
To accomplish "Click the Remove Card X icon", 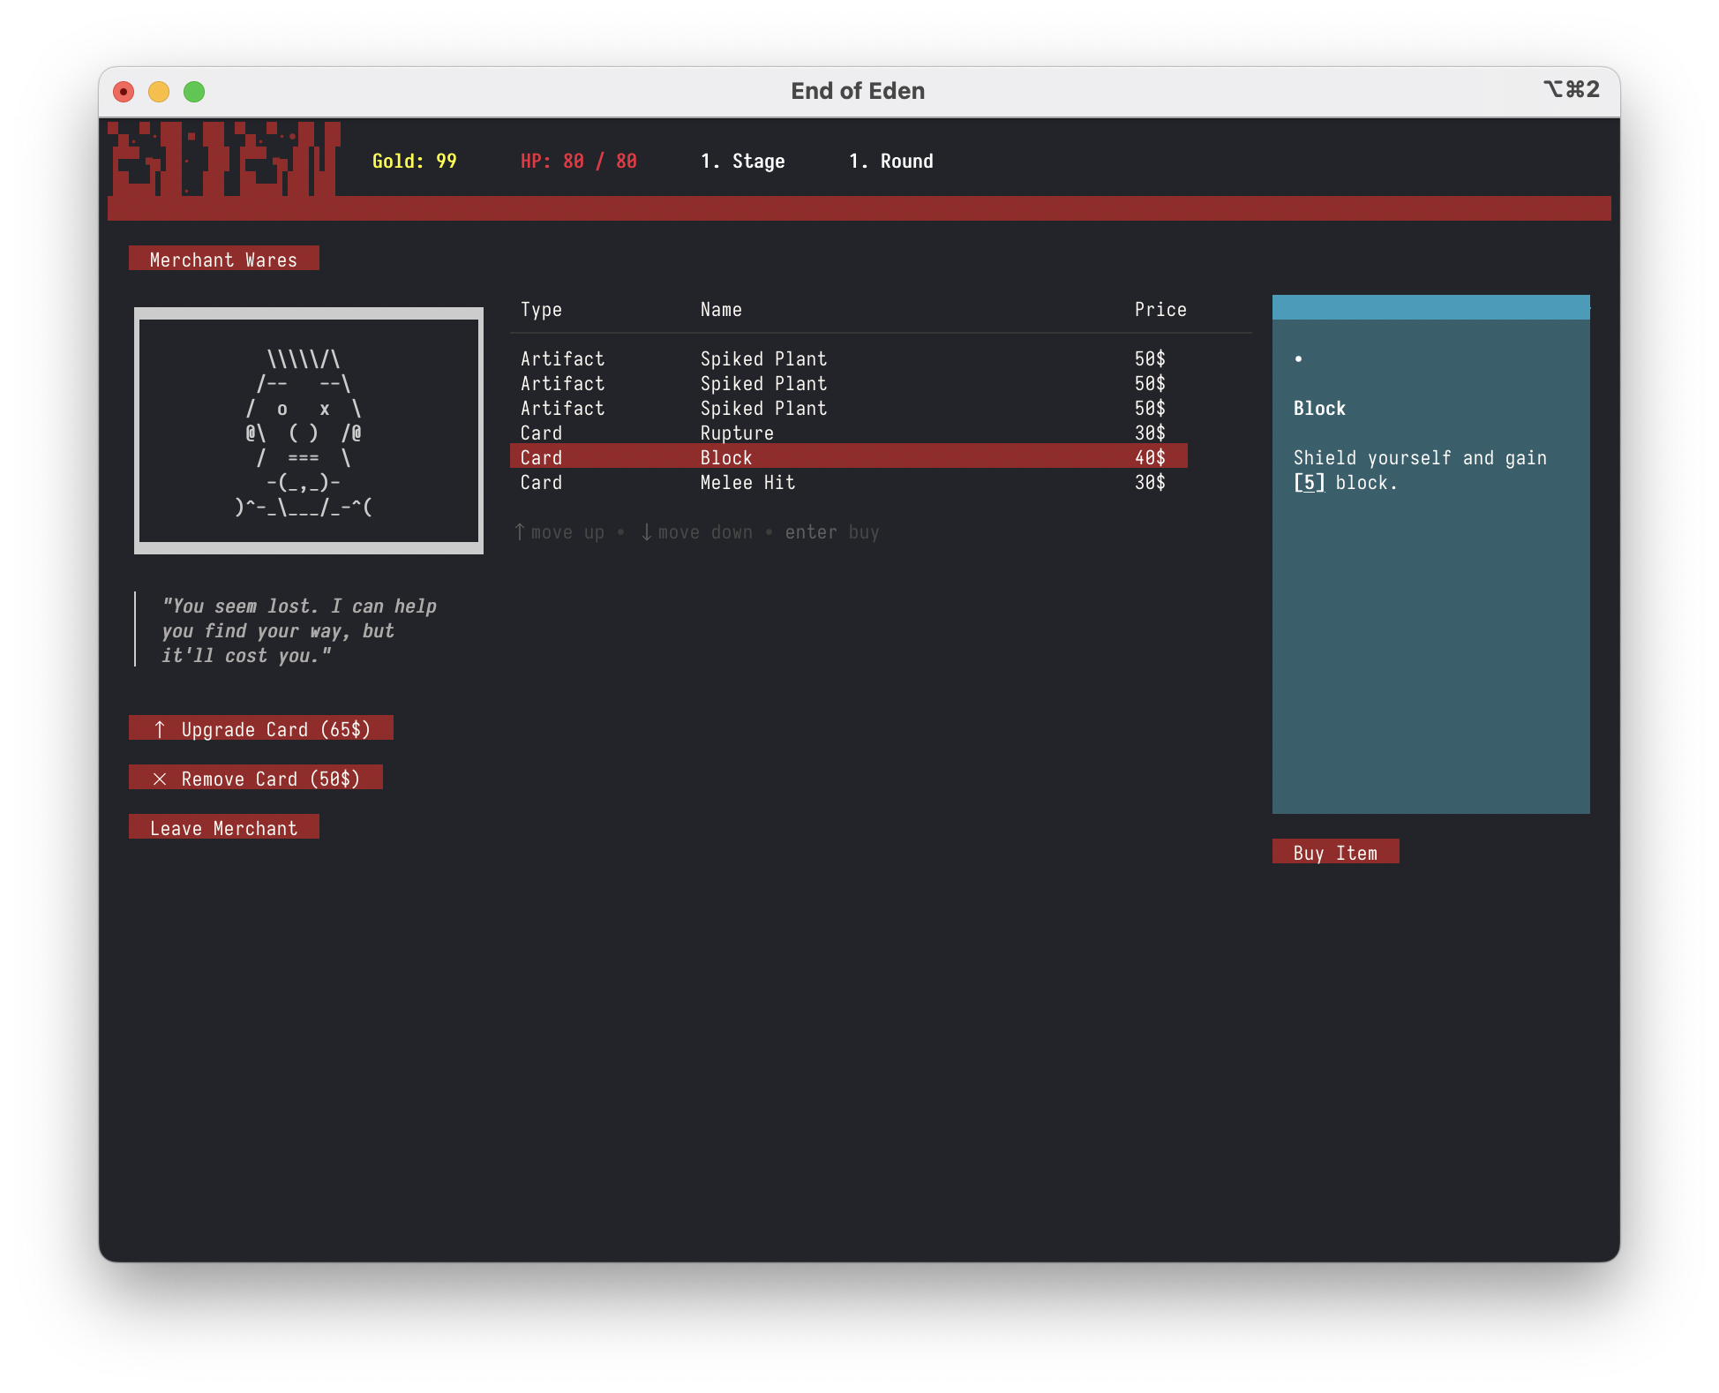I will click(160, 779).
